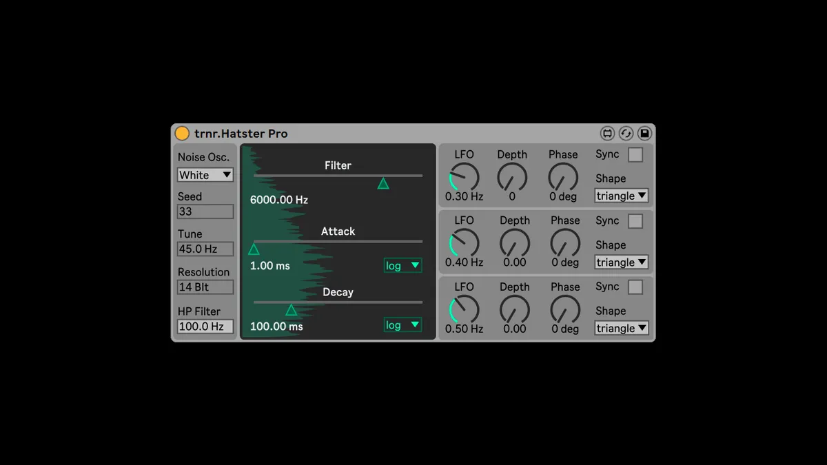Click the Phase knob in the first LFO row
This screenshot has height=465, width=827.
click(563, 177)
